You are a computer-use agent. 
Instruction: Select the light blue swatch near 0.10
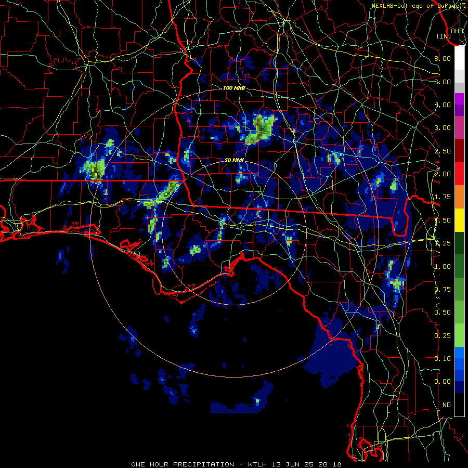[x=459, y=353]
